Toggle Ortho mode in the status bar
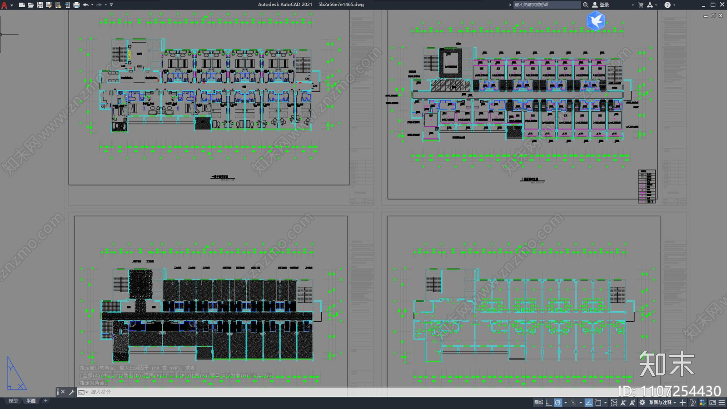 (x=549, y=403)
